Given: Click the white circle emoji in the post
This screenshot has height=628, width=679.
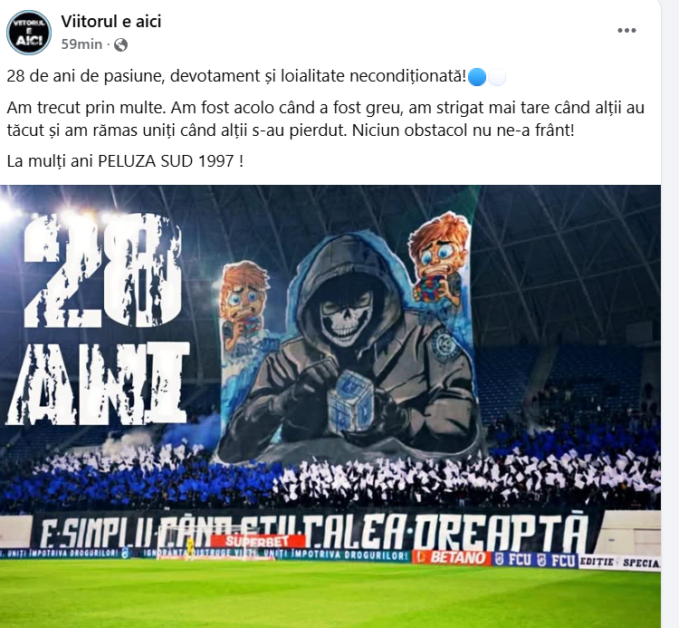Looking at the screenshot, I should click(497, 77).
